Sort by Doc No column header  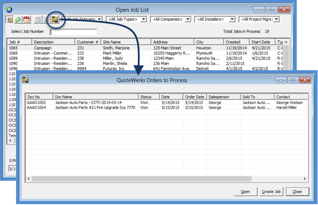(39, 97)
